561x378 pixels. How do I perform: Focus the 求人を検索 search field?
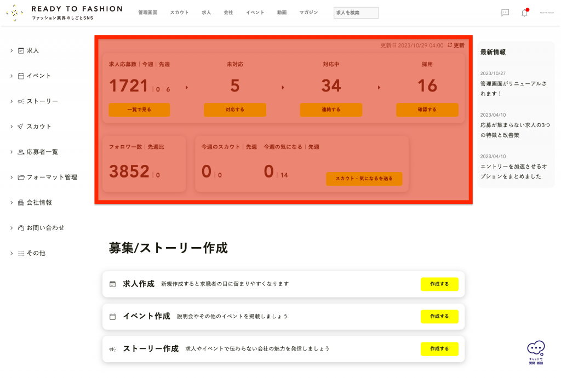(x=356, y=13)
